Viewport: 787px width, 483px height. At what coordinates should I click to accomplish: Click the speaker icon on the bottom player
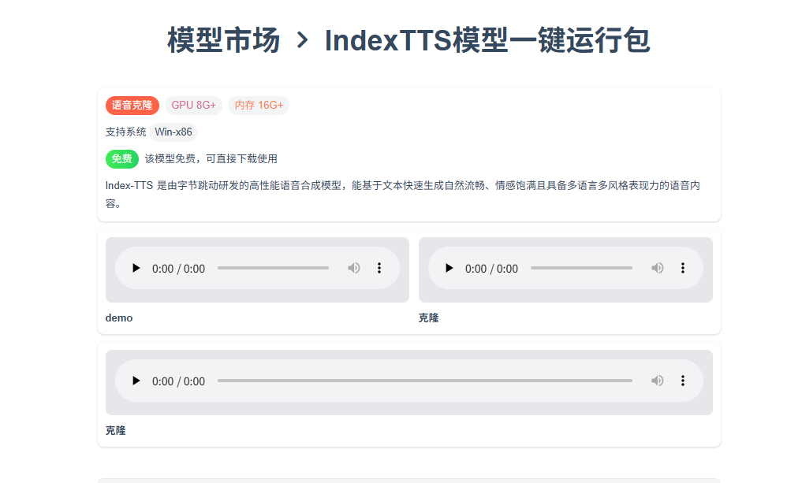click(658, 381)
